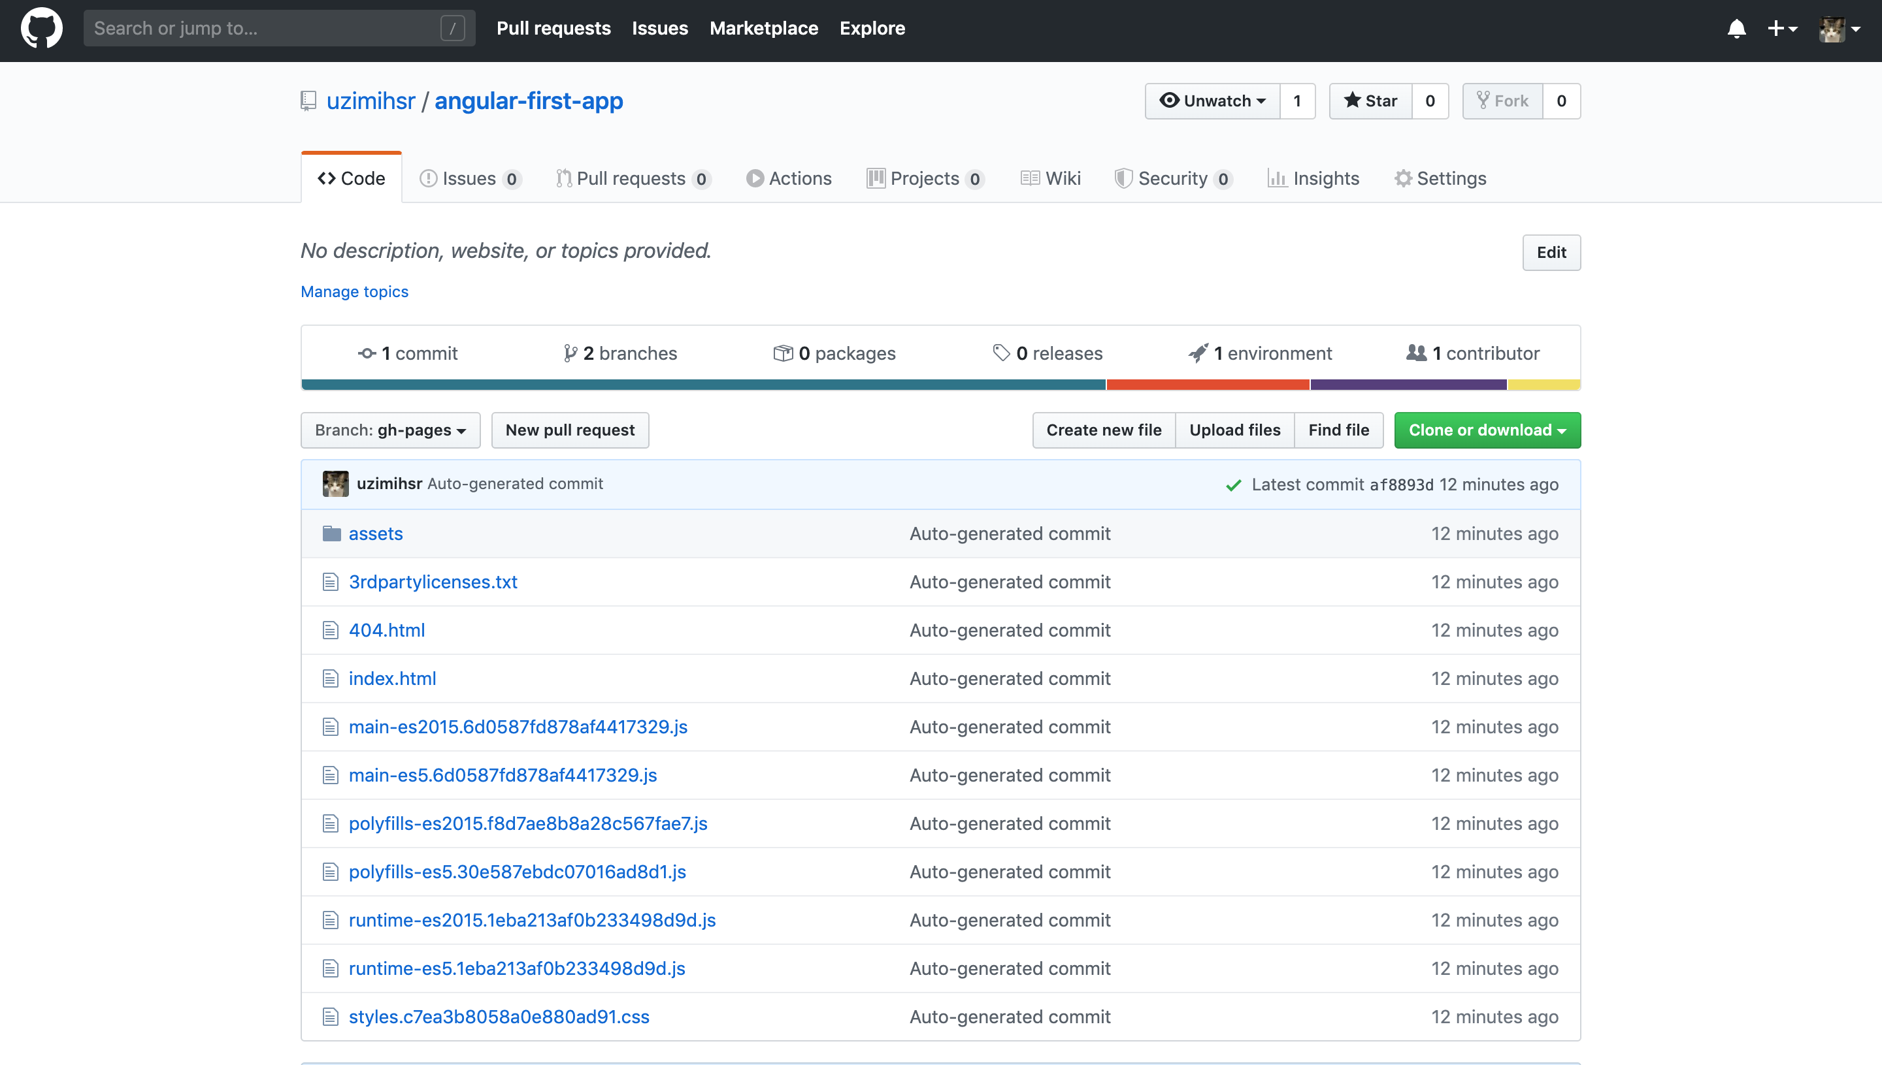Viewport: 1882px width, 1065px height.
Task: Click Find file
Action: pyautogui.click(x=1339, y=430)
